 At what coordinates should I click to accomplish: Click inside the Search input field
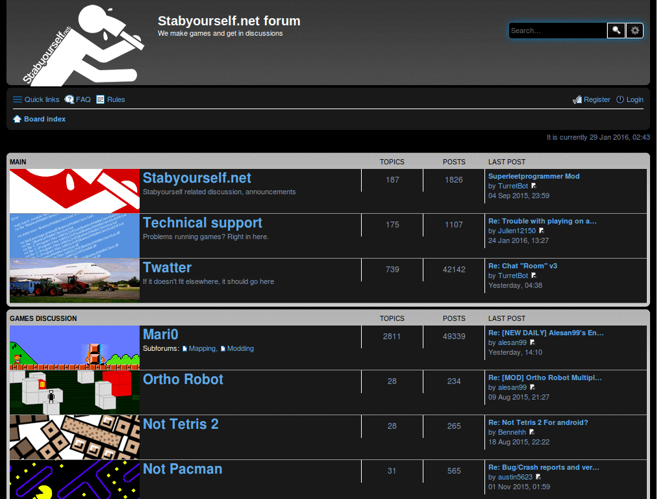click(557, 31)
